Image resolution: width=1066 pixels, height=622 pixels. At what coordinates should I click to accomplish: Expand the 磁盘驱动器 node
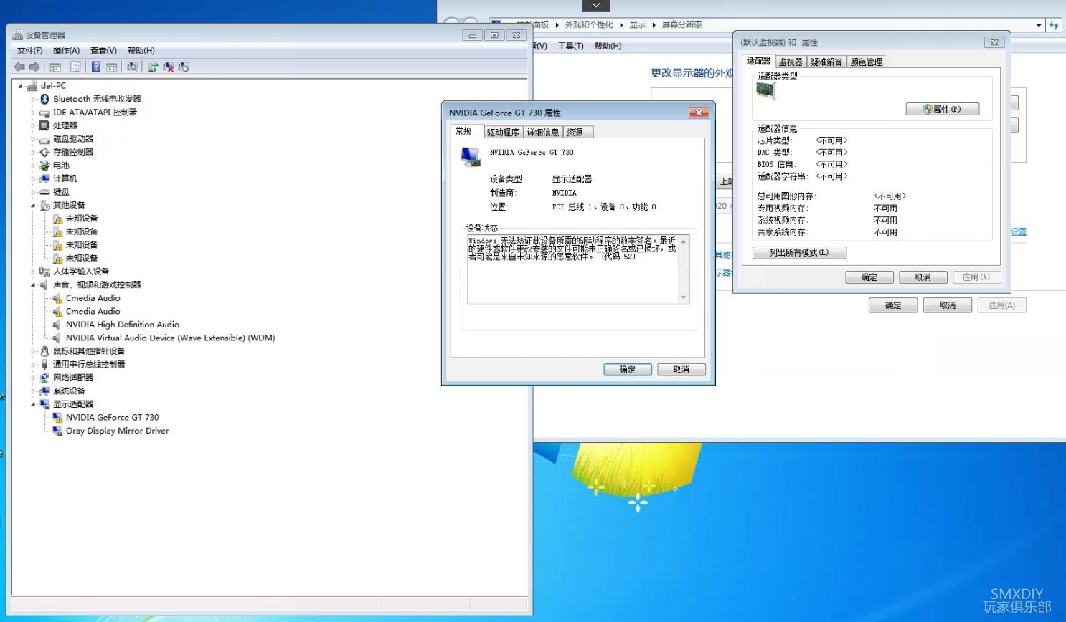click(33, 139)
